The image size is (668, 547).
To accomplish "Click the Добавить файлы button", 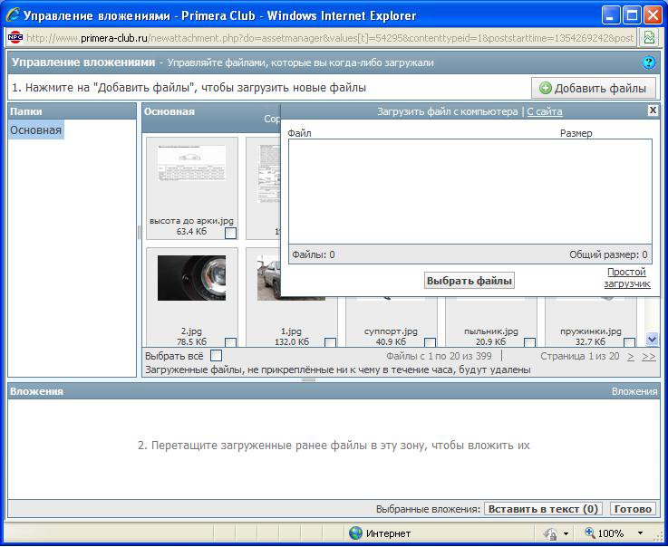I will click(593, 88).
